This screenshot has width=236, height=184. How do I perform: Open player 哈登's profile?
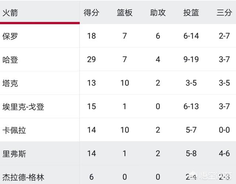tap(10, 60)
